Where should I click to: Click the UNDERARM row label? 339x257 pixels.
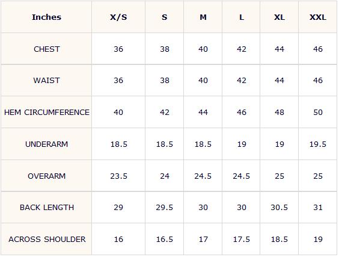46,144
